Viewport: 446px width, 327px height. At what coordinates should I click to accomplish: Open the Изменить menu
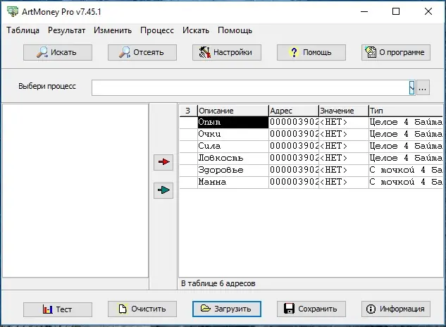113,30
